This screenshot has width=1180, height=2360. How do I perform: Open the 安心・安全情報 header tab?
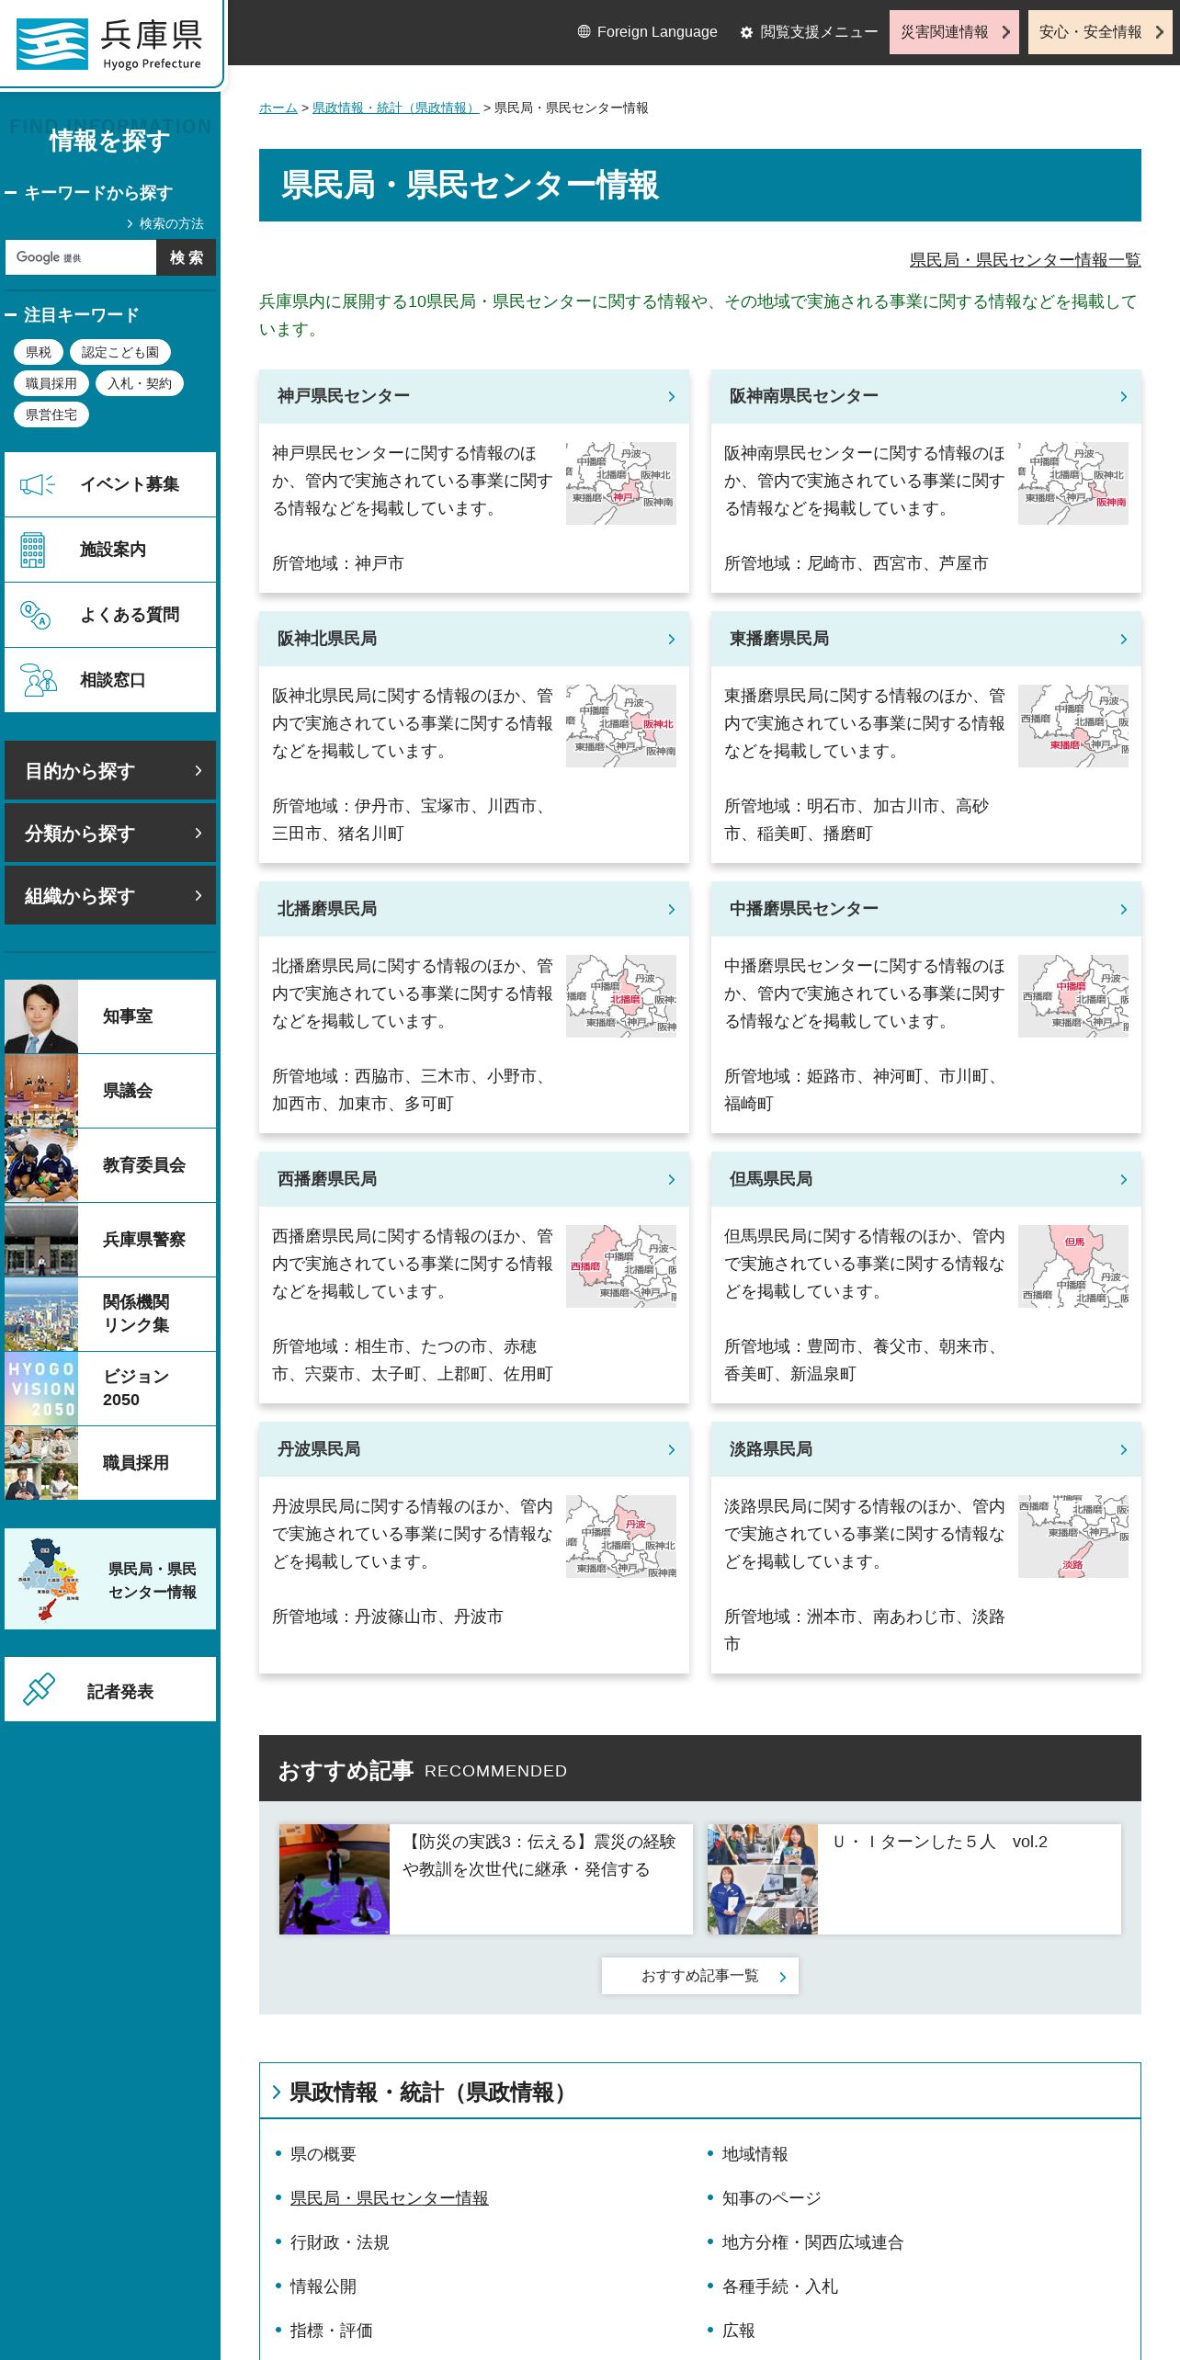coord(1100,32)
